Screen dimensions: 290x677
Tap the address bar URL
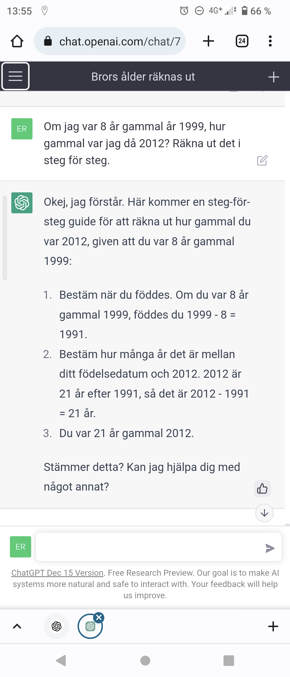tap(119, 41)
